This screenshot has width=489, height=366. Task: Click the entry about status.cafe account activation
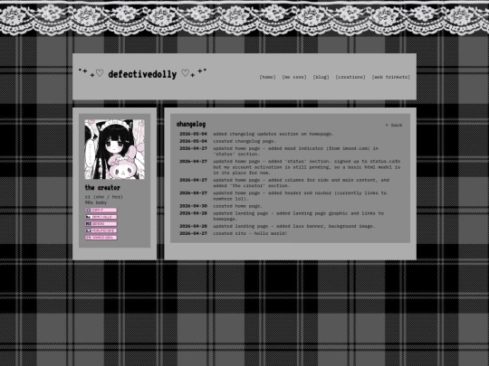[307, 167]
